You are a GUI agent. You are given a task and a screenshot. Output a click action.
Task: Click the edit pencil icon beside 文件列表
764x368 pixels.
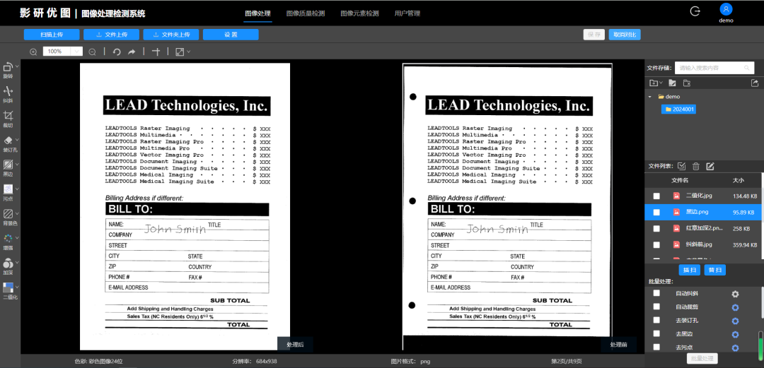(710, 166)
